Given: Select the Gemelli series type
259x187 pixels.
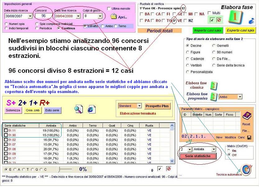Looking at the screenshot, I should pyautogui.click(x=214, y=46).
